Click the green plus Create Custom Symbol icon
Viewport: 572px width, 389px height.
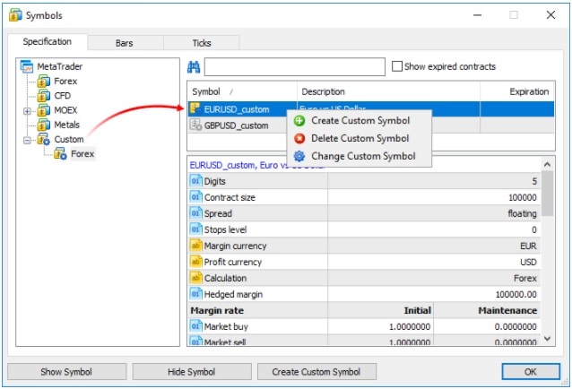tap(299, 121)
